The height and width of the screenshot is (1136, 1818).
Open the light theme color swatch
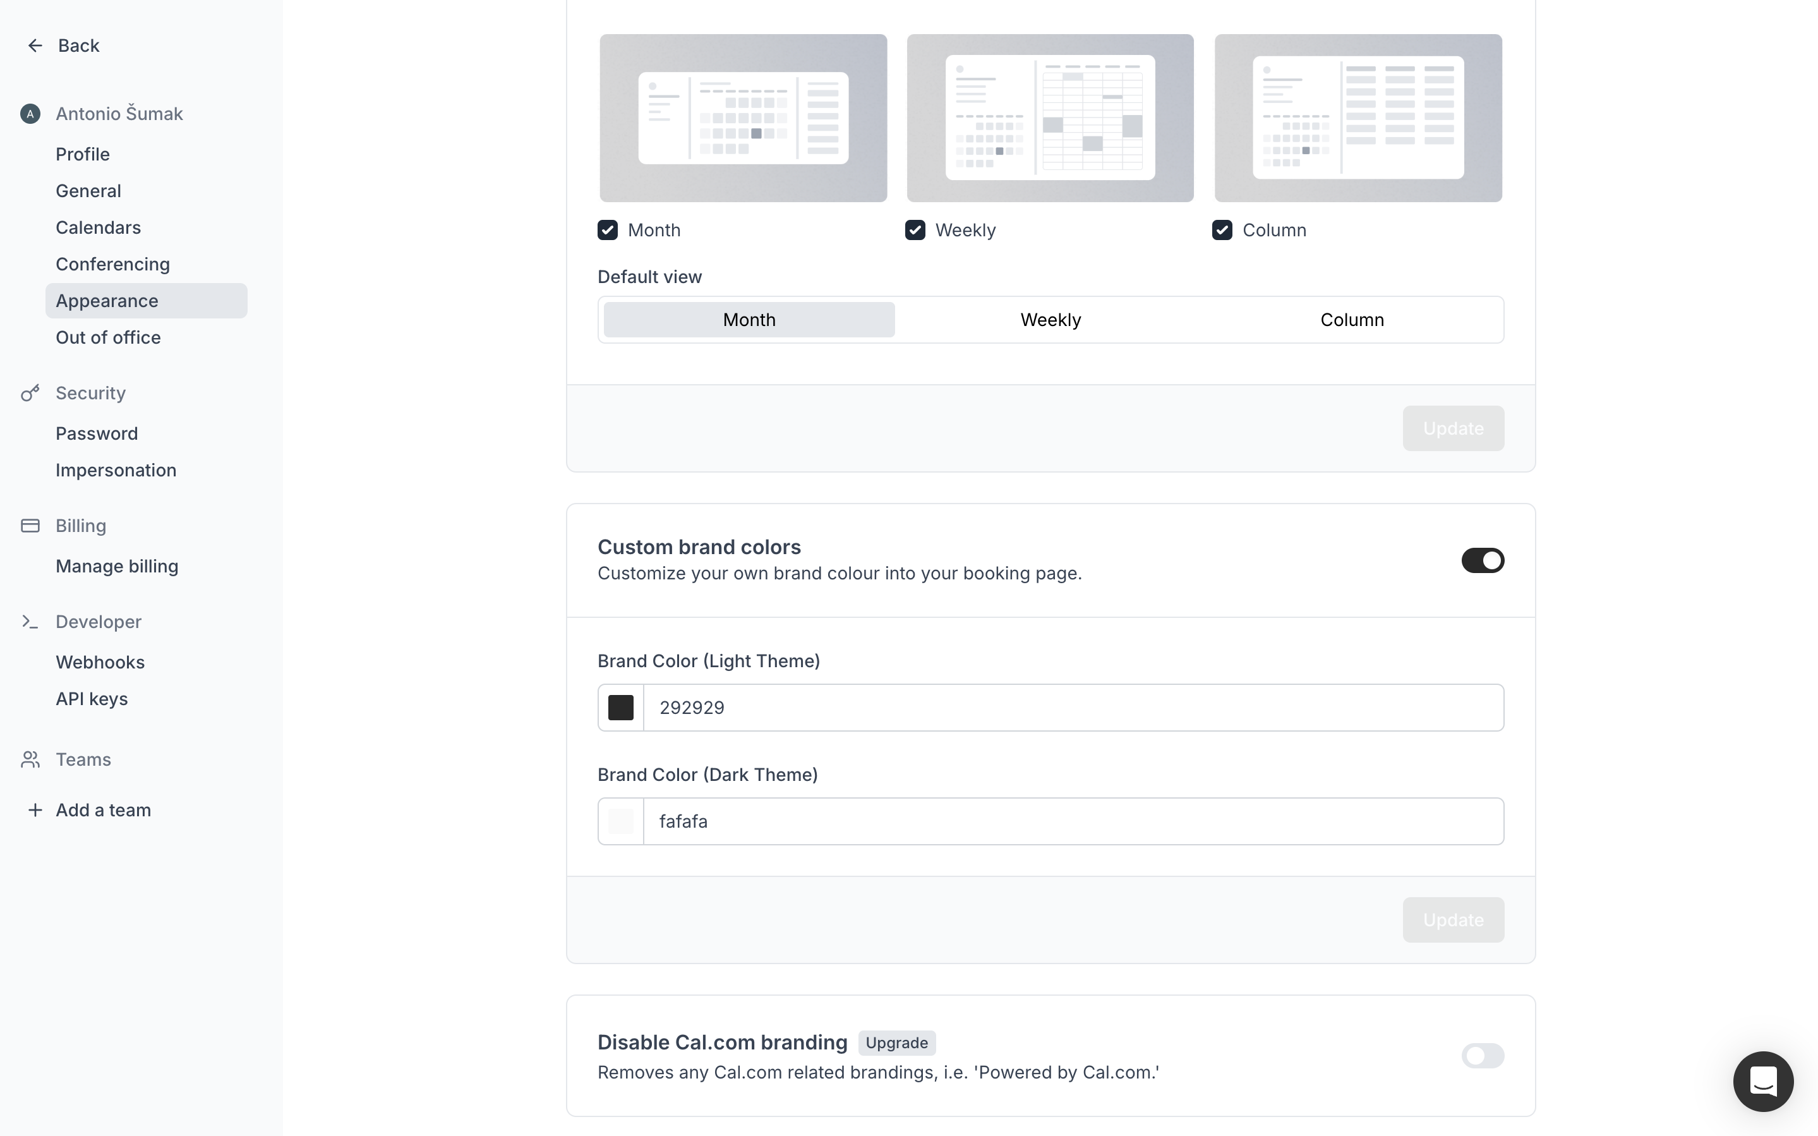point(621,708)
